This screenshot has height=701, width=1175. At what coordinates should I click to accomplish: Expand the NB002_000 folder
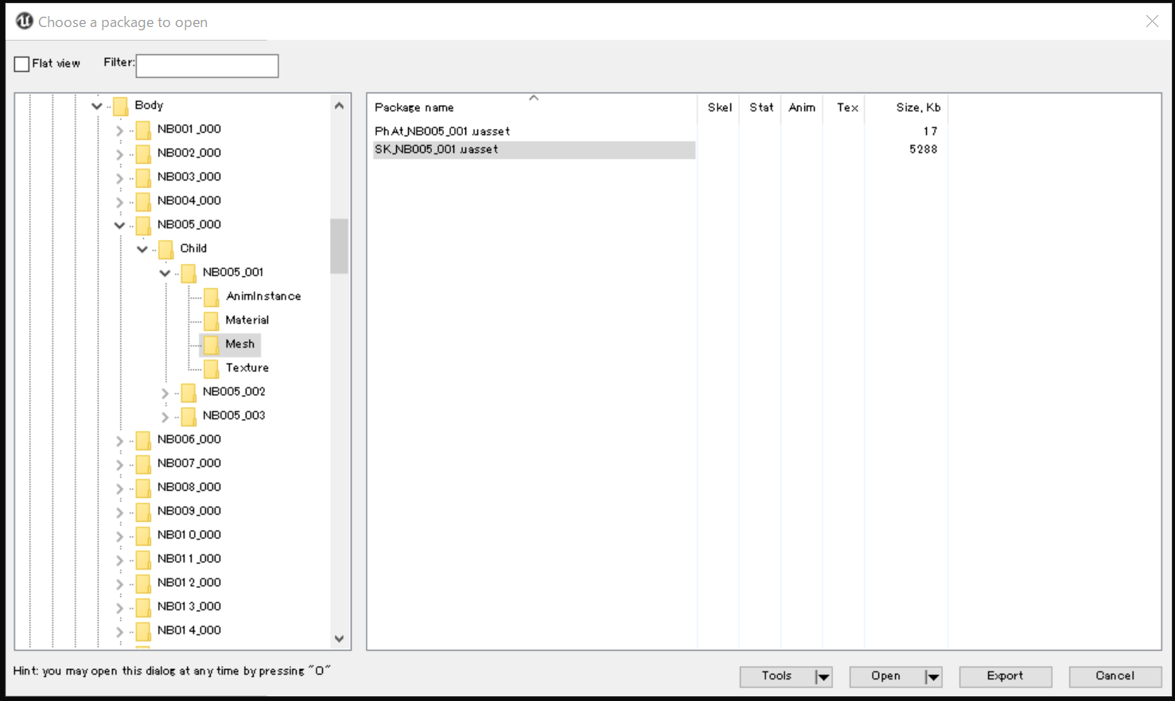tap(119, 154)
